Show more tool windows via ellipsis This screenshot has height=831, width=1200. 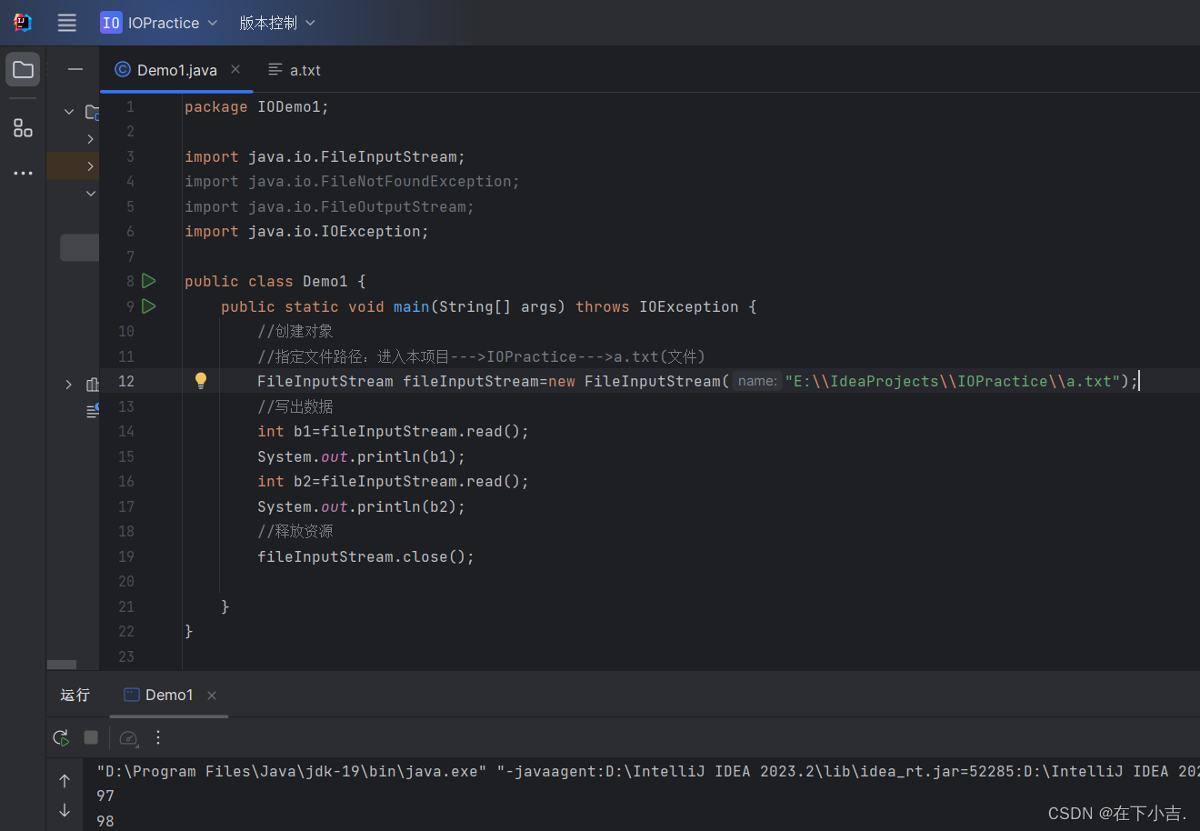point(23,173)
